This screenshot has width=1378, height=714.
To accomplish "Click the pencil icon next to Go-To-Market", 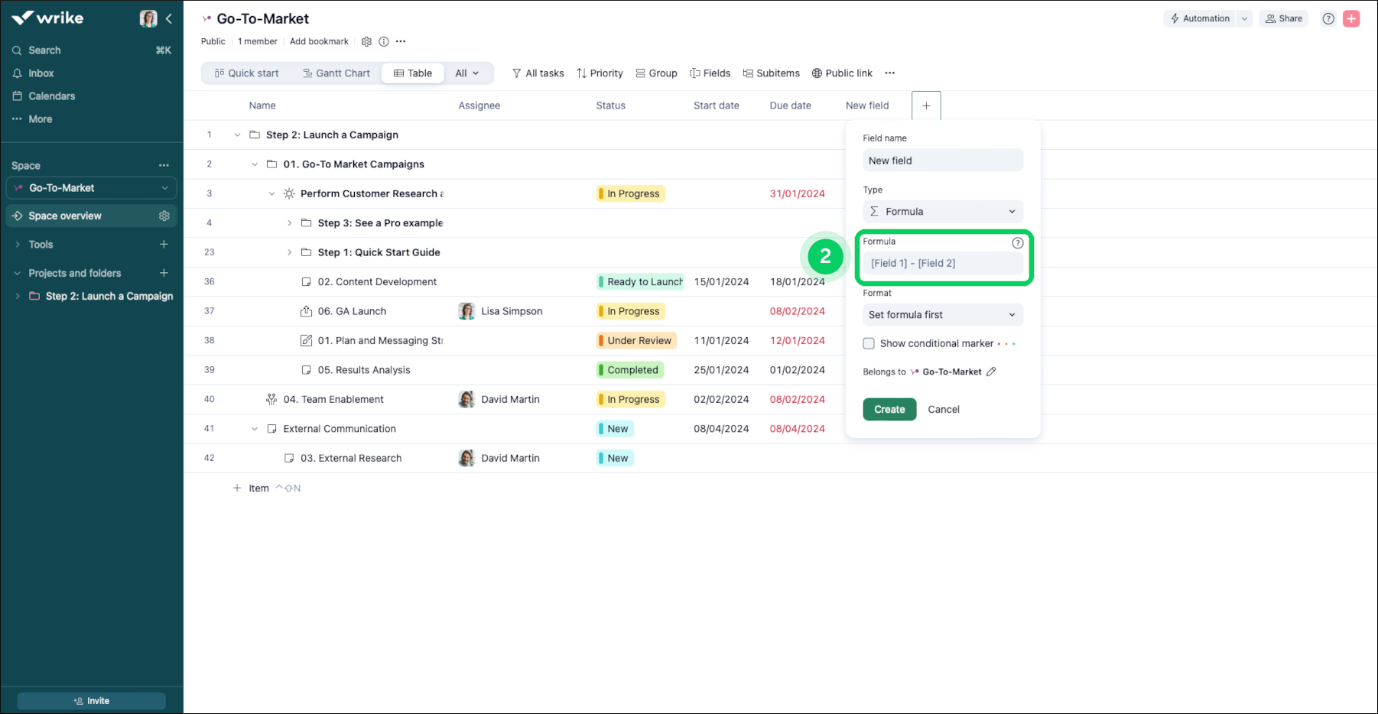I will tap(991, 372).
